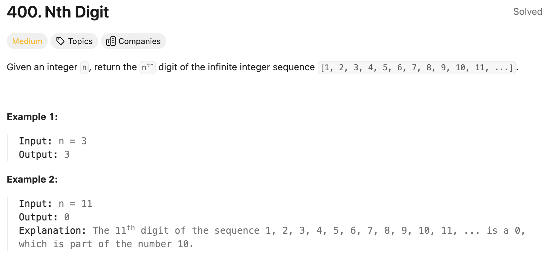The height and width of the screenshot is (267, 546).
Task: Click the 'Explanation:' label in Example 2
Action: click(x=52, y=230)
